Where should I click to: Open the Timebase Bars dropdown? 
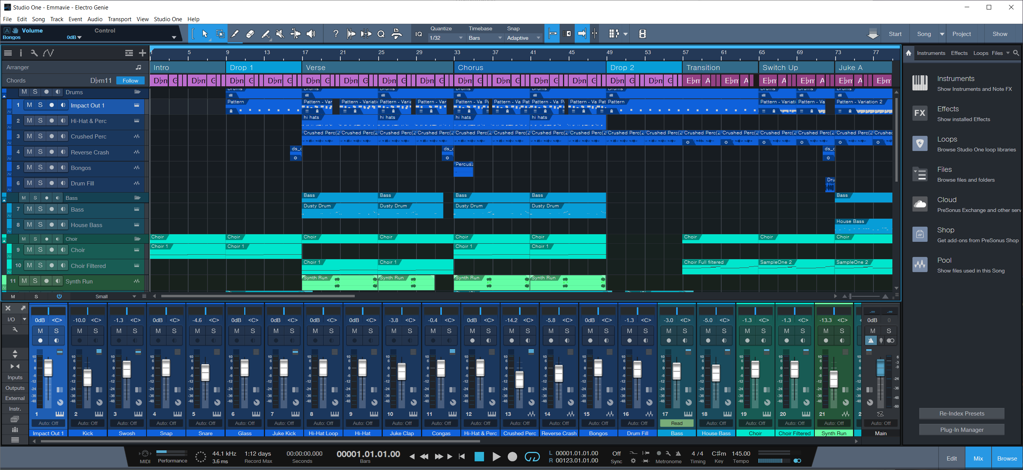485,38
